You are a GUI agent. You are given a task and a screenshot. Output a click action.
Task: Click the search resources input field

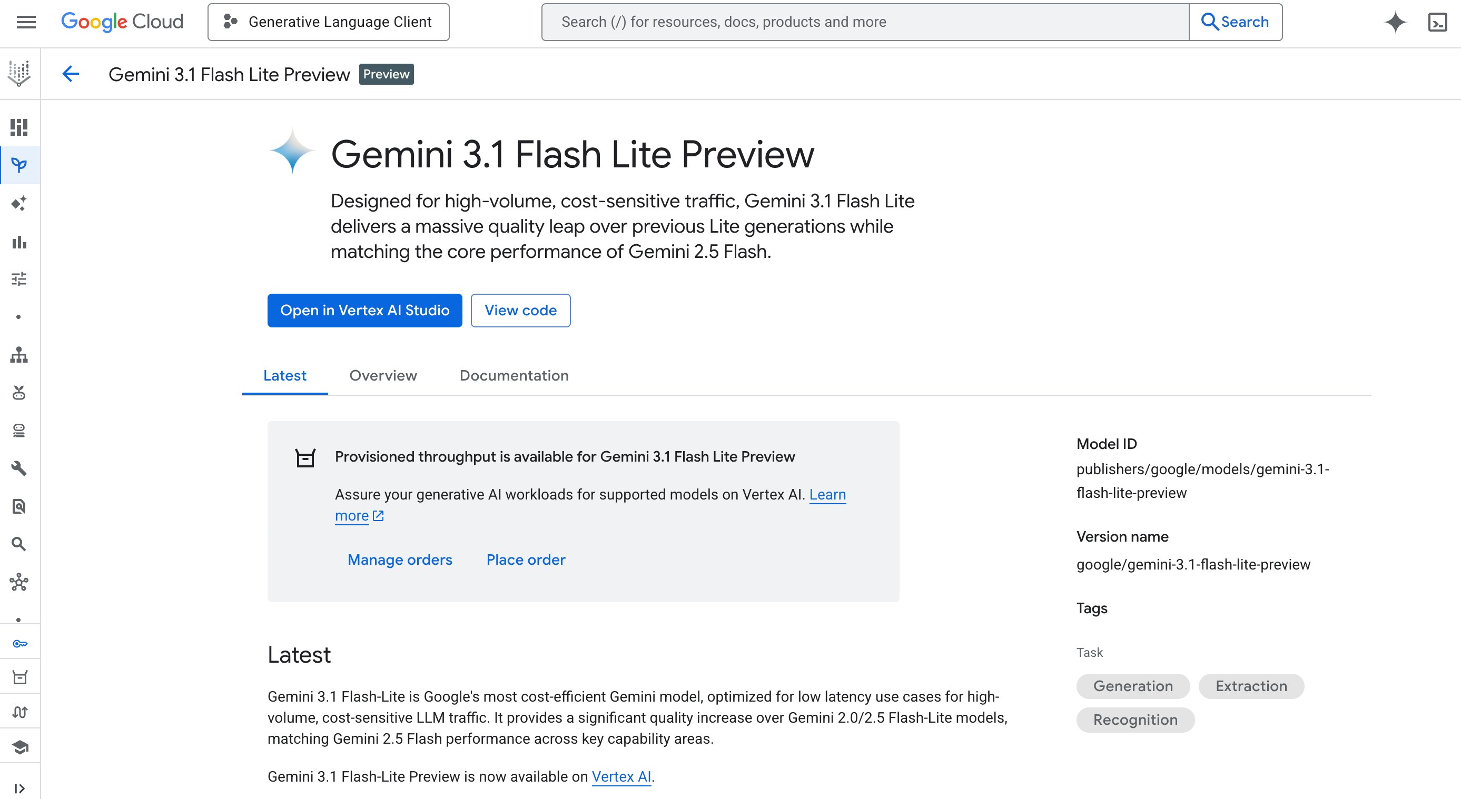coord(851,22)
